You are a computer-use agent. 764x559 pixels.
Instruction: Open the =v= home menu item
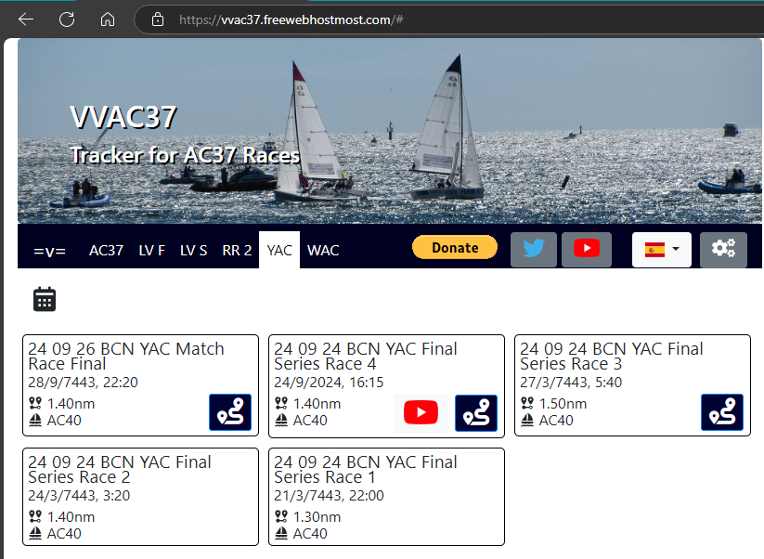point(50,251)
